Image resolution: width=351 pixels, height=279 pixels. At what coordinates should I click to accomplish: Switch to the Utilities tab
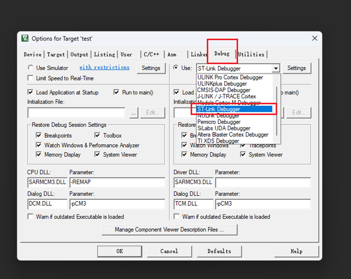point(251,54)
